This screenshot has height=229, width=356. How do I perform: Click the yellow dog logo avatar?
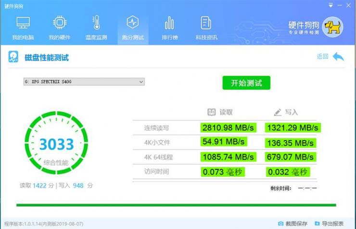tap(332, 27)
